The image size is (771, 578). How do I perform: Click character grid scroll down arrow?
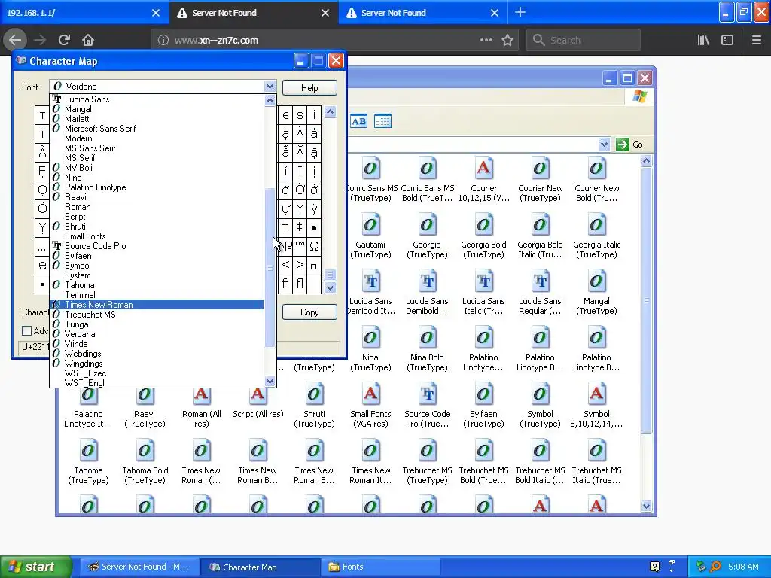point(331,287)
